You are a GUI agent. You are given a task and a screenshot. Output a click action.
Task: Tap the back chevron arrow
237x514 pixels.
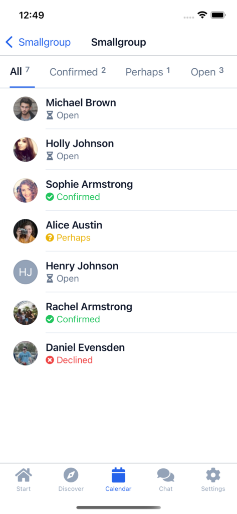coord(9,42)
